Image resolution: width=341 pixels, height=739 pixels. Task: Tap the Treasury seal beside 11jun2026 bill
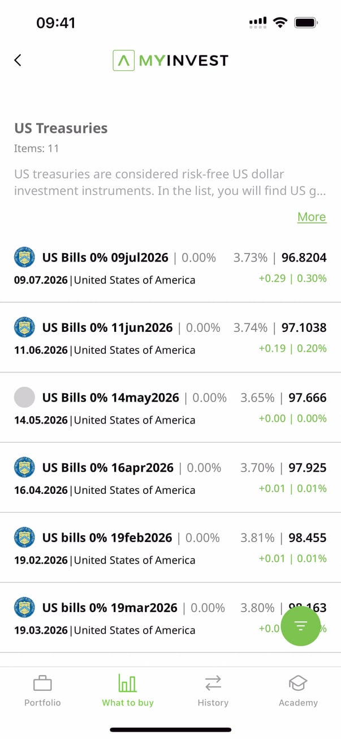[x=24, y=327]
